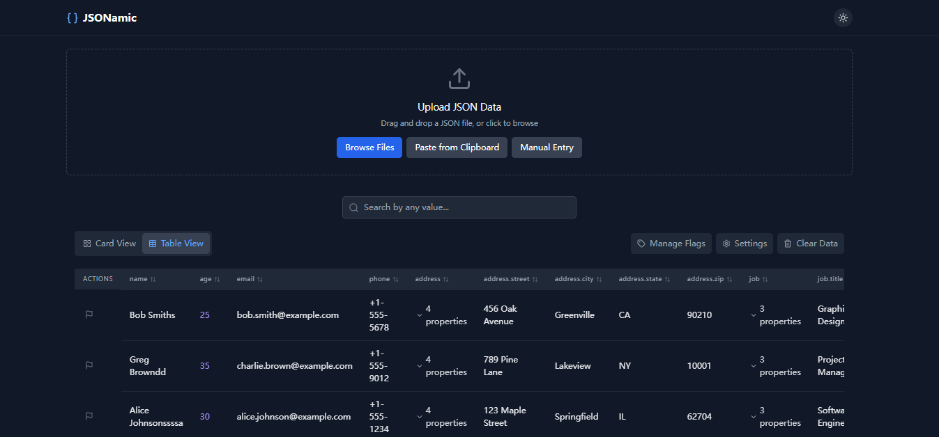Flag the Alice Johnsonsssa row
Screen dimensions: 939x437
[x=89, y=416]
